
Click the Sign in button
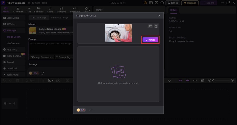173,3
